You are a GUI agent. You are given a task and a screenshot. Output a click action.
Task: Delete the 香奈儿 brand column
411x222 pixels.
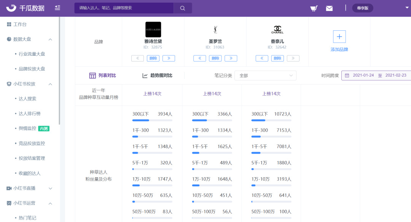(x=277, y=58)
